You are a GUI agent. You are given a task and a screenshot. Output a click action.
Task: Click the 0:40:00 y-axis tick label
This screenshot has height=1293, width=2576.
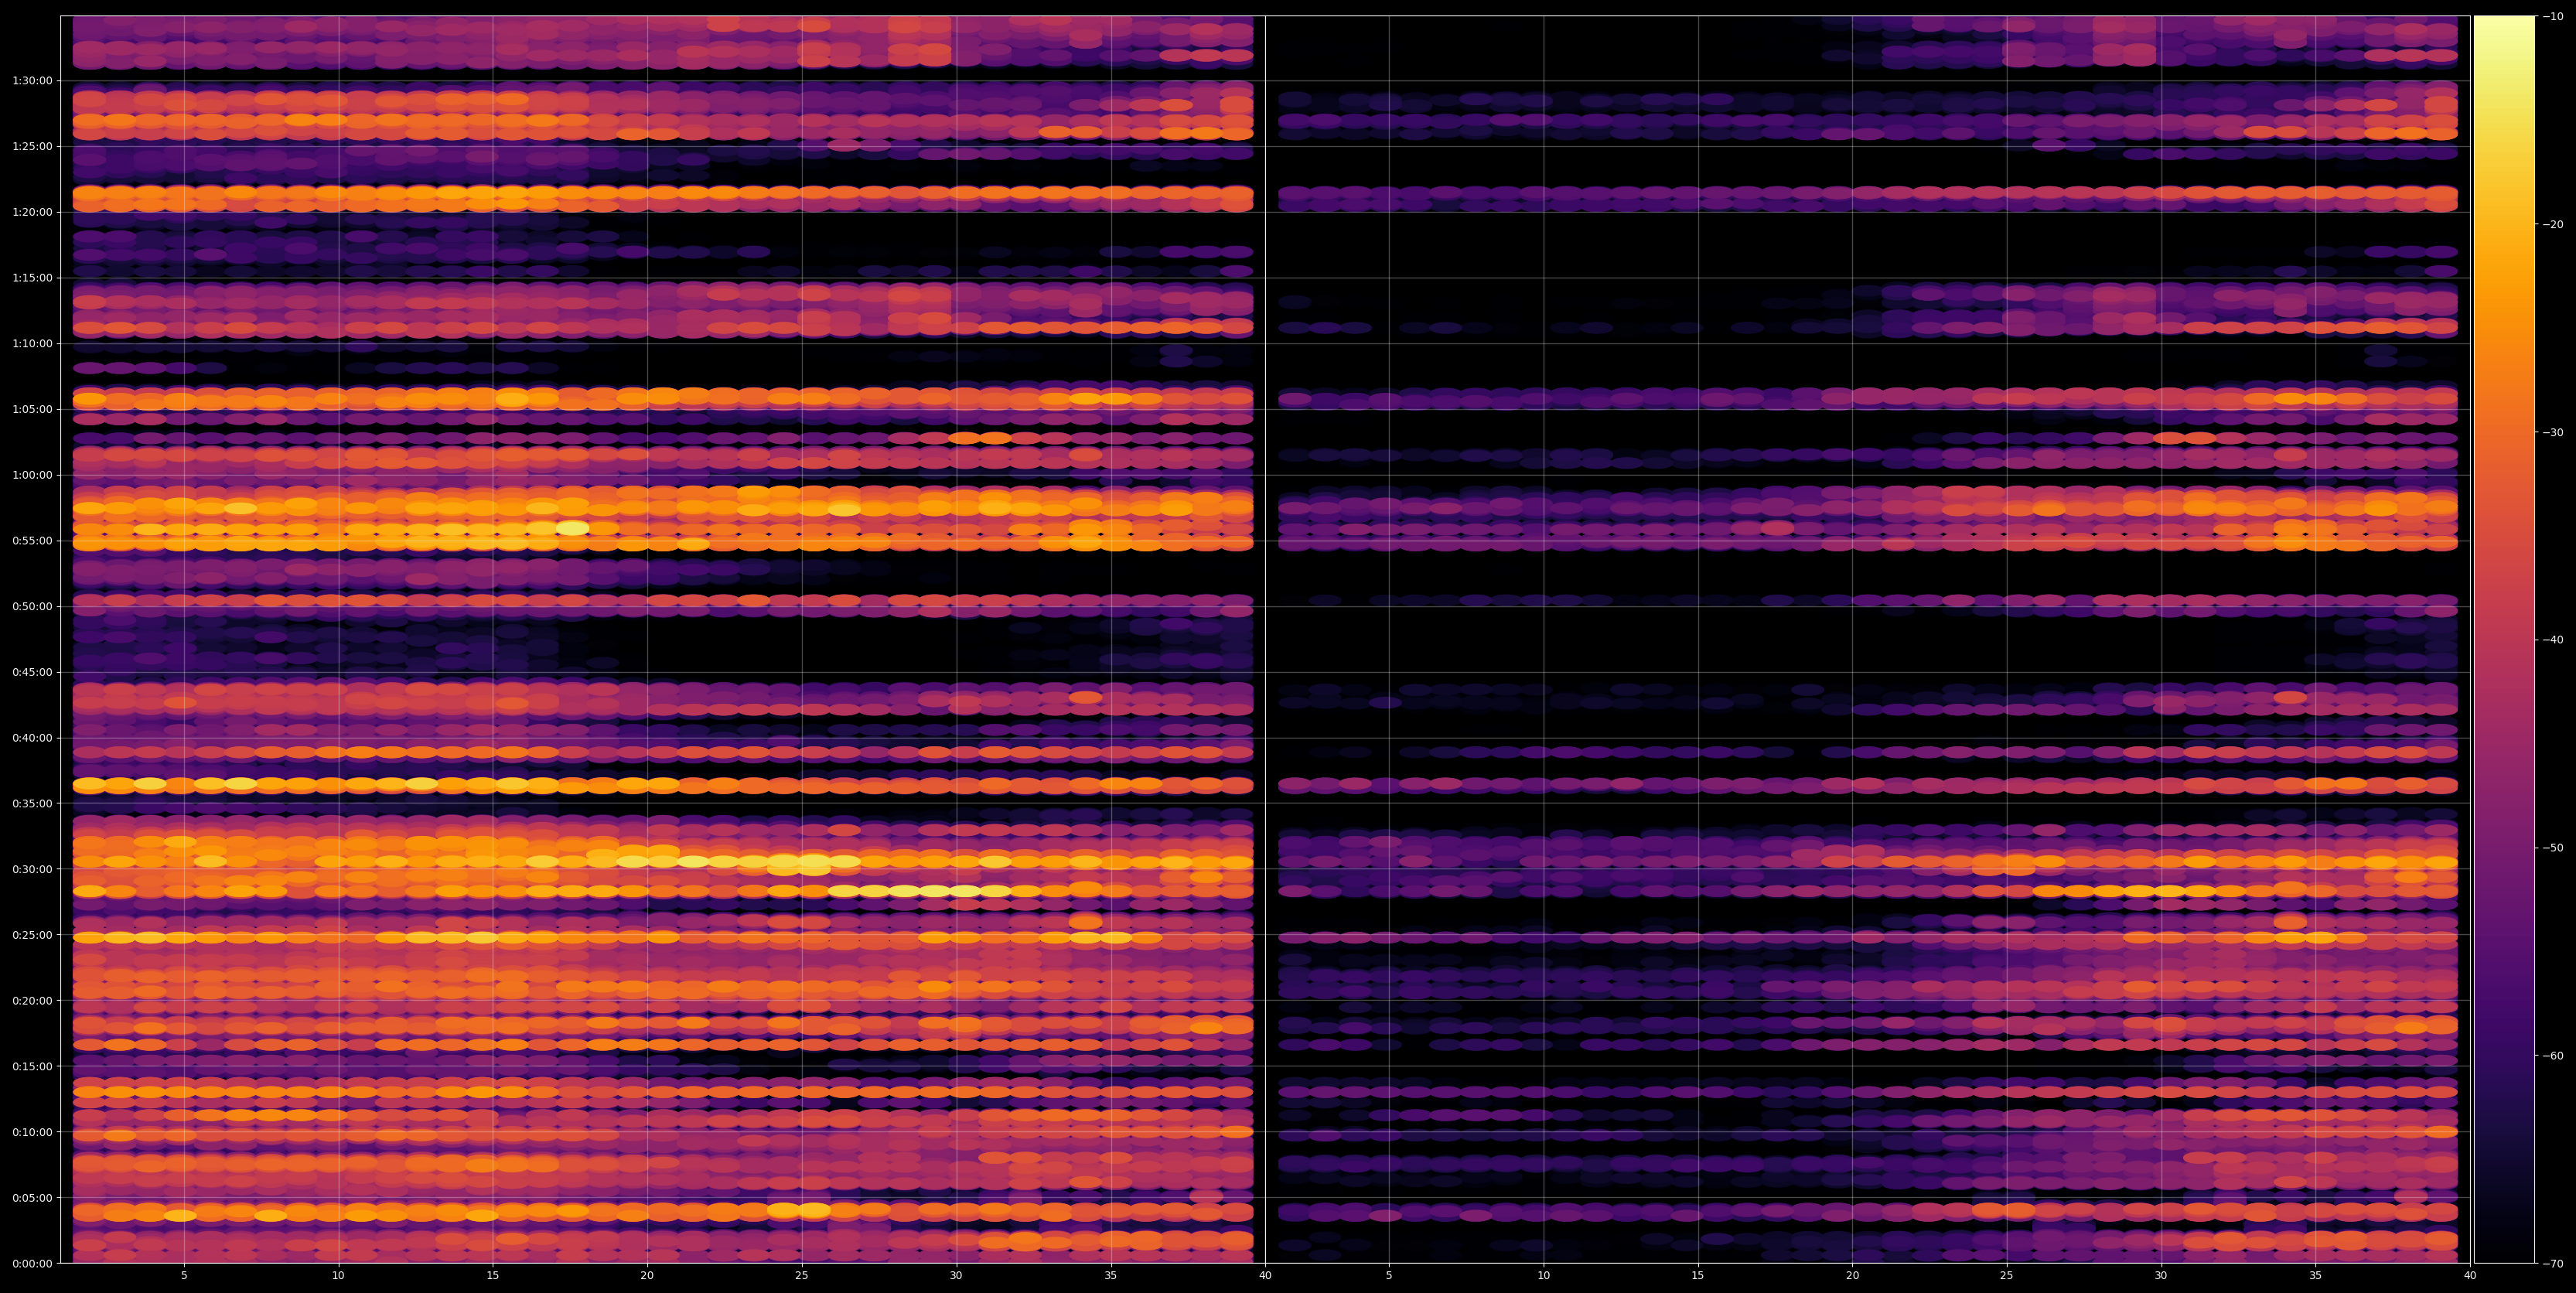[32, 738]
